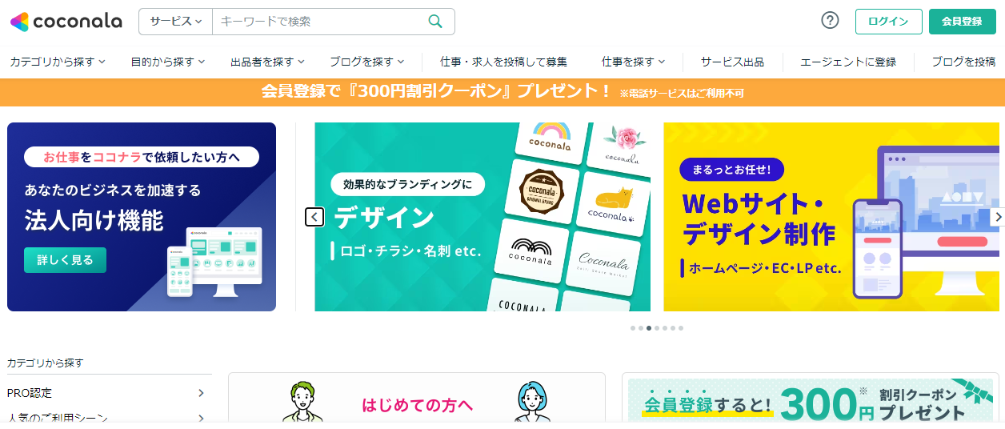Click the 詳しく見る button on banner

click(65, 260)
